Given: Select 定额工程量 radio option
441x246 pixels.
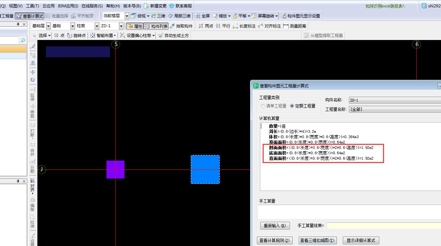Looking at the screenshot, I should point(303,106).
